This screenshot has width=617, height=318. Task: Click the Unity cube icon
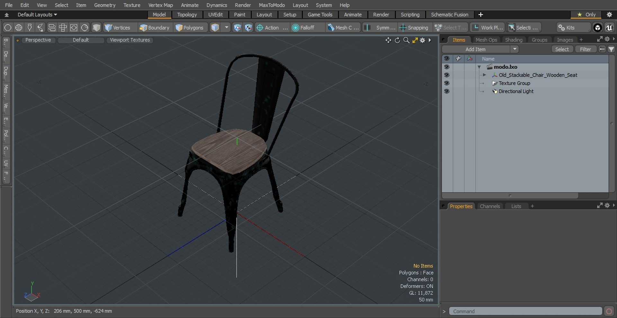point(597,28)
